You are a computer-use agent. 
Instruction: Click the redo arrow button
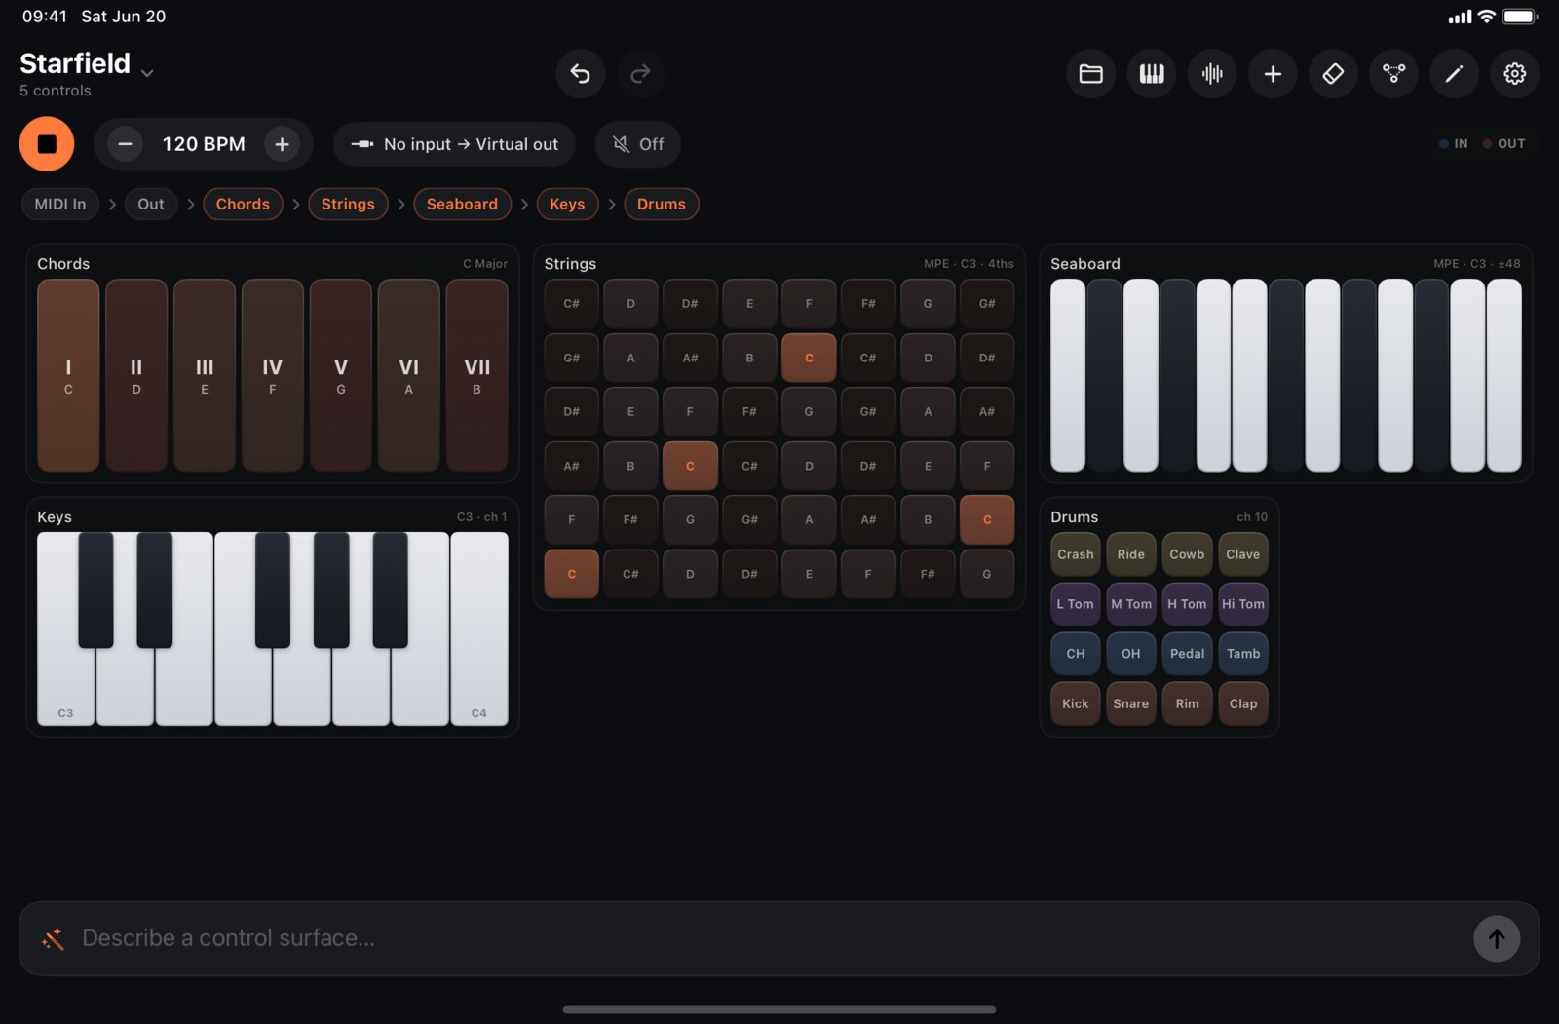pyautogui.click(x=640, y=73)
